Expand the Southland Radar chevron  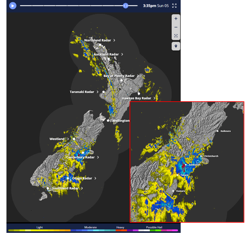pos(82,188)
